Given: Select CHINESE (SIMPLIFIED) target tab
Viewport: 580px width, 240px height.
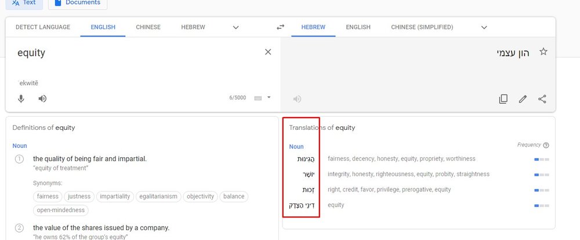Looking at the screenshot, I should pyautogui.click(x=422, y=27).
